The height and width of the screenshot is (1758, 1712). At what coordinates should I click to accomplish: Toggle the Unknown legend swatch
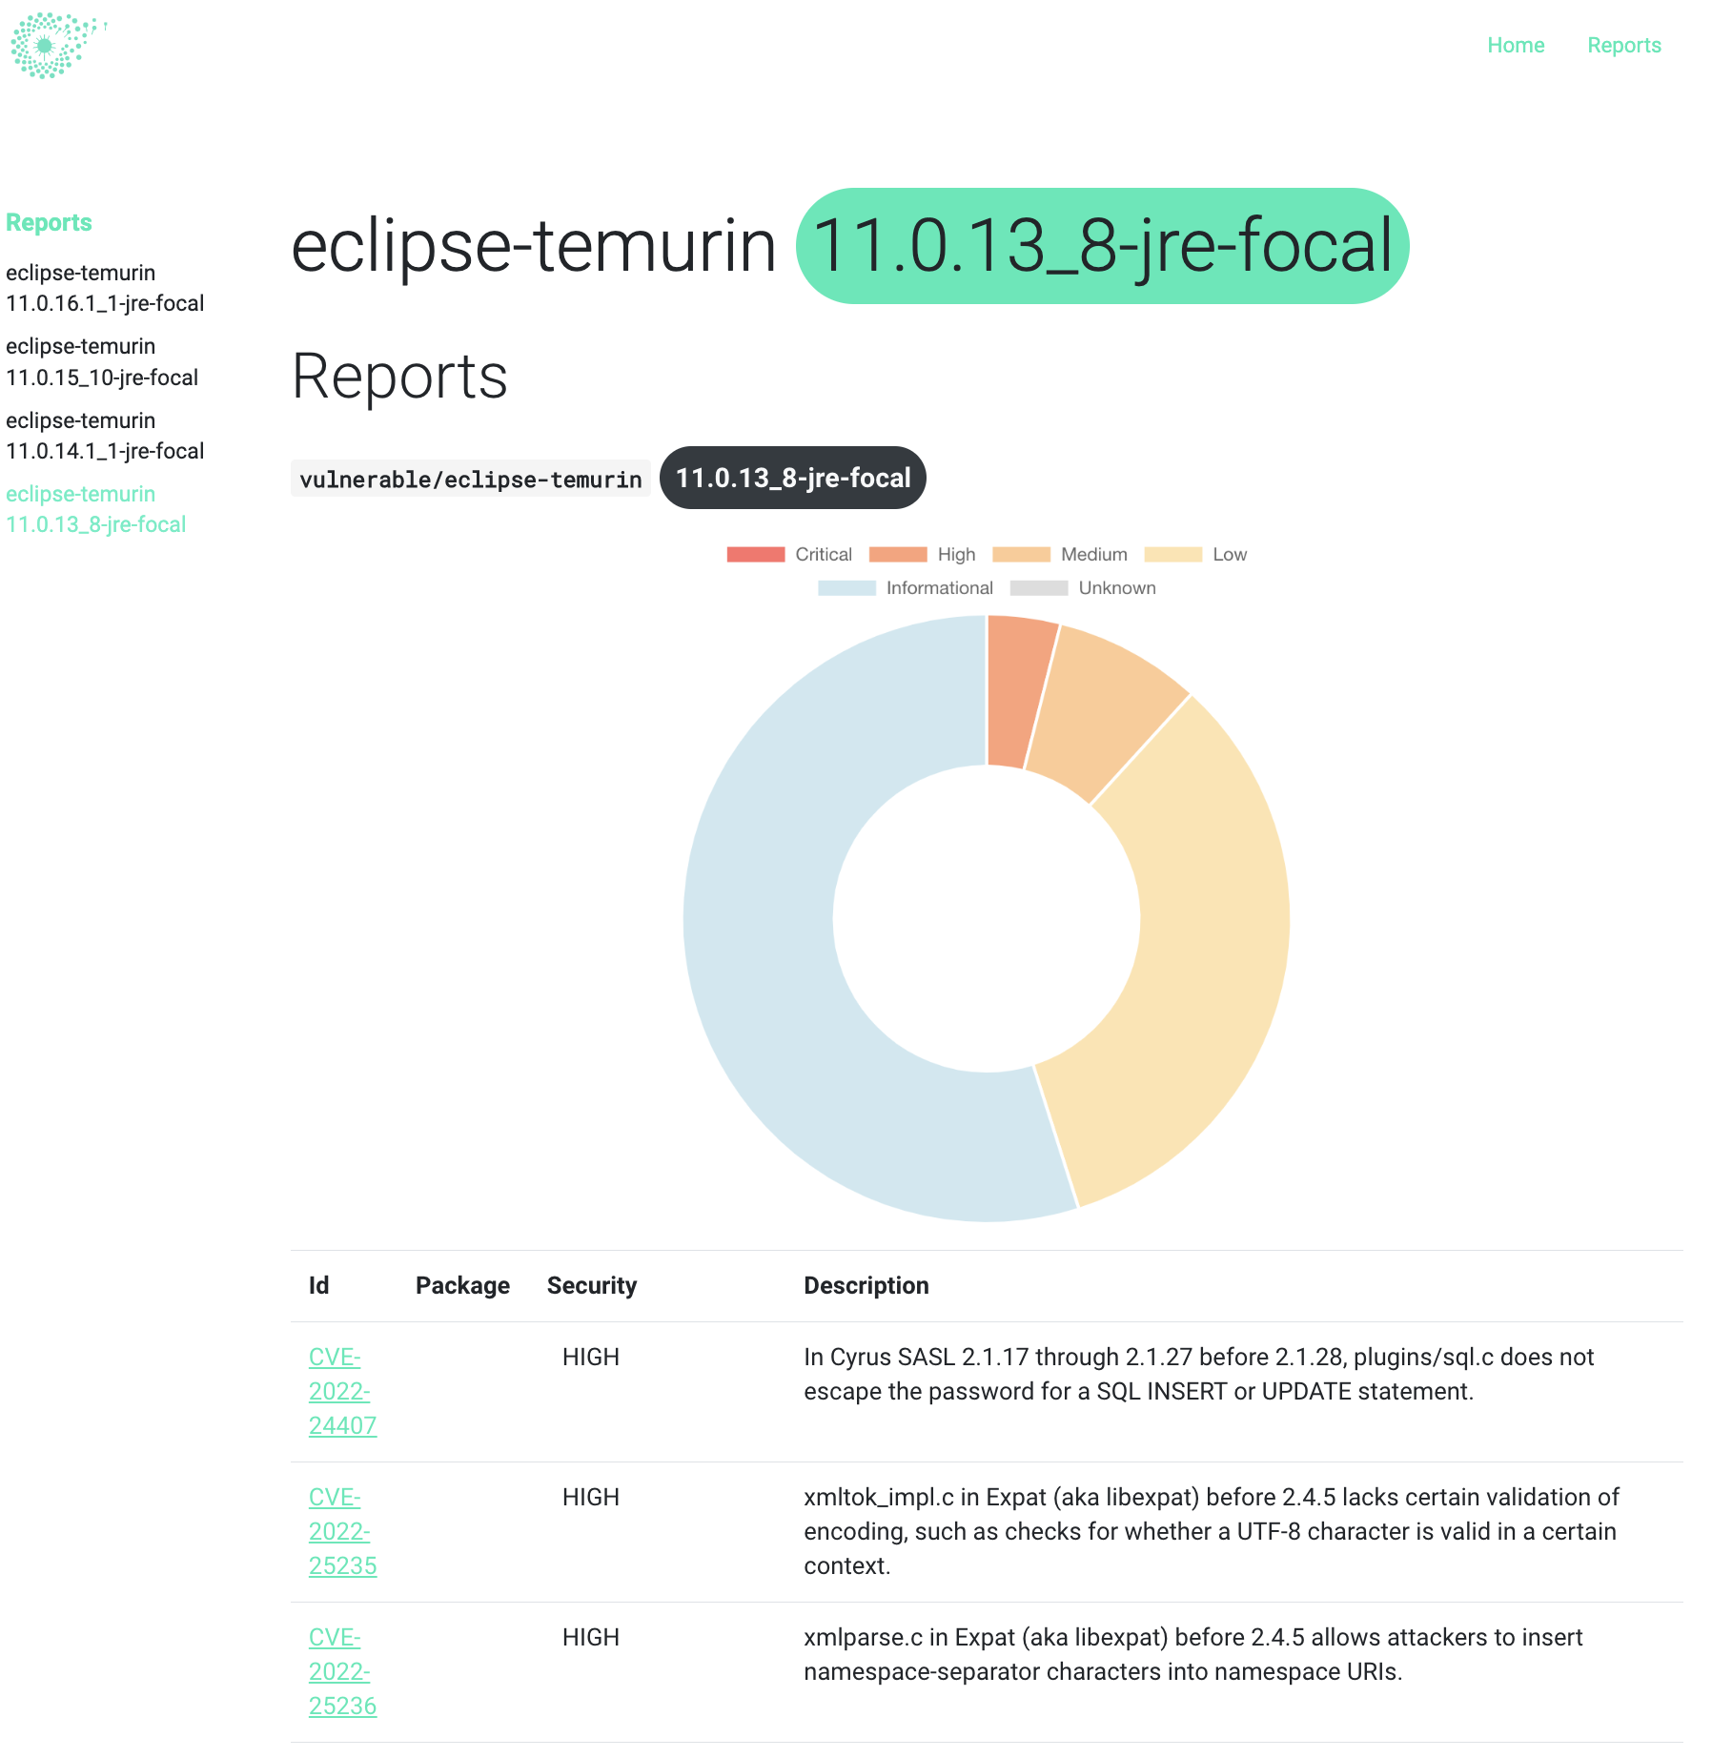pyautogui.click(x=1039, y=587)
